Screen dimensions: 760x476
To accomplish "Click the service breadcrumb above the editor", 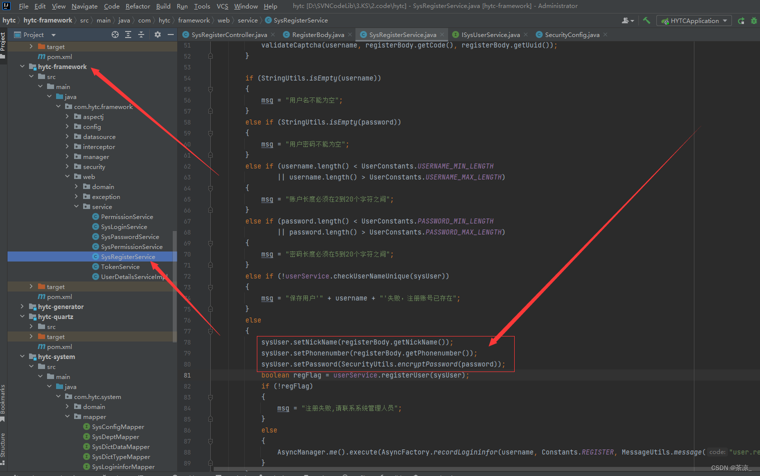I will click(247, 20).
